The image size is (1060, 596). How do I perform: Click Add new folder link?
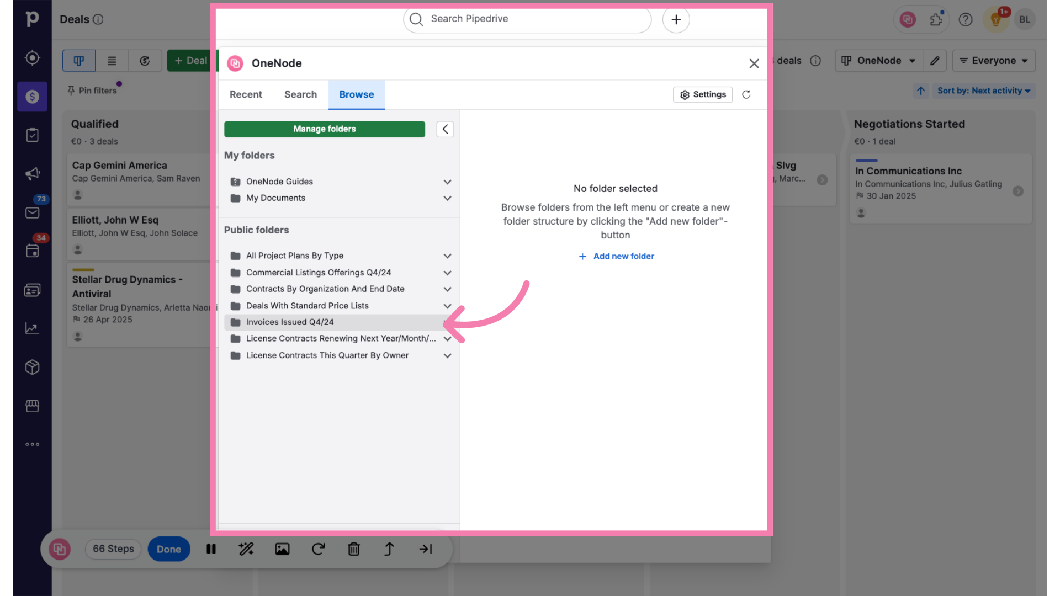[x=616, y=256]
